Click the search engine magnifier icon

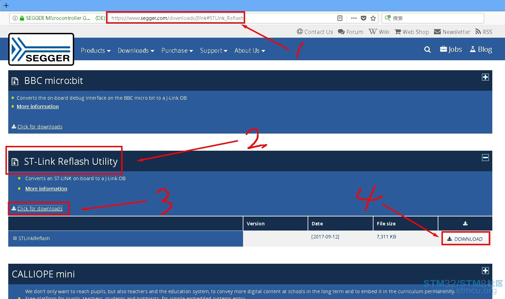point(388,18)
